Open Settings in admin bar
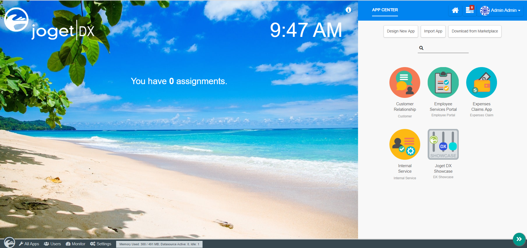The height and width of the screenshot is (248, 527). (x=101, y=244)
